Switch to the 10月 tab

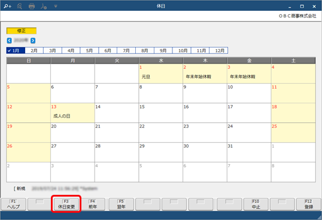182,50
